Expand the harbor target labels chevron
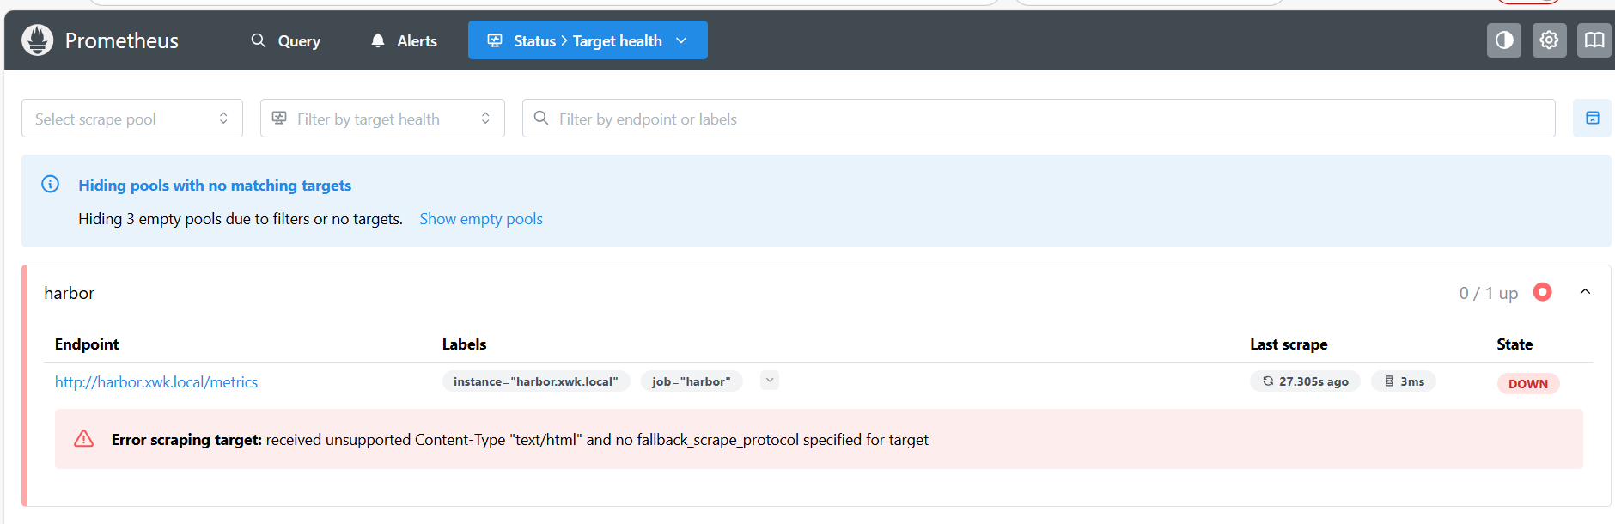This screenshot has height=524, width=1615. (770, 381)
